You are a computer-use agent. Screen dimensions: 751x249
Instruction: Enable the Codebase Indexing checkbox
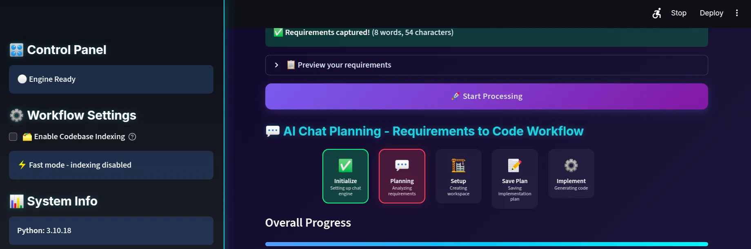pos(13,137)
